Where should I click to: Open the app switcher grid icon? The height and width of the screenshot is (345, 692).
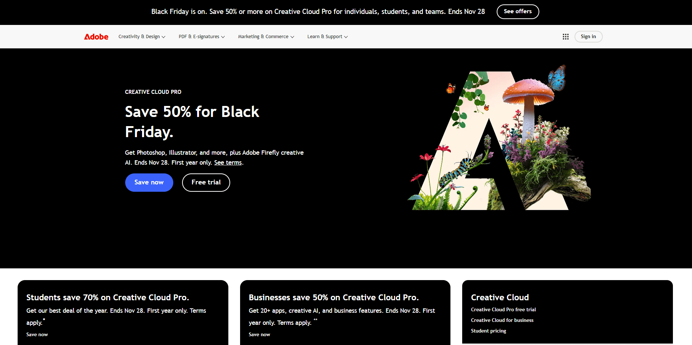tap(565, 37)
